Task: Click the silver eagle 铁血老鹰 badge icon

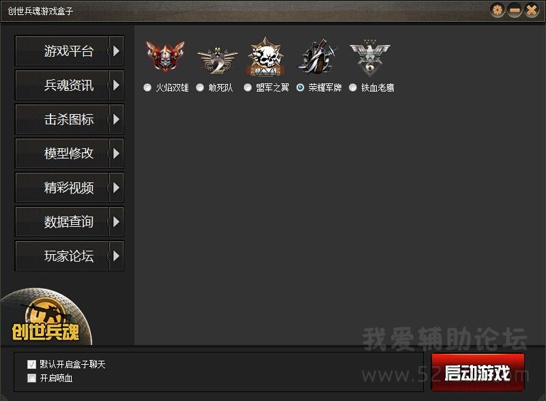Action: tap(370, 57)
